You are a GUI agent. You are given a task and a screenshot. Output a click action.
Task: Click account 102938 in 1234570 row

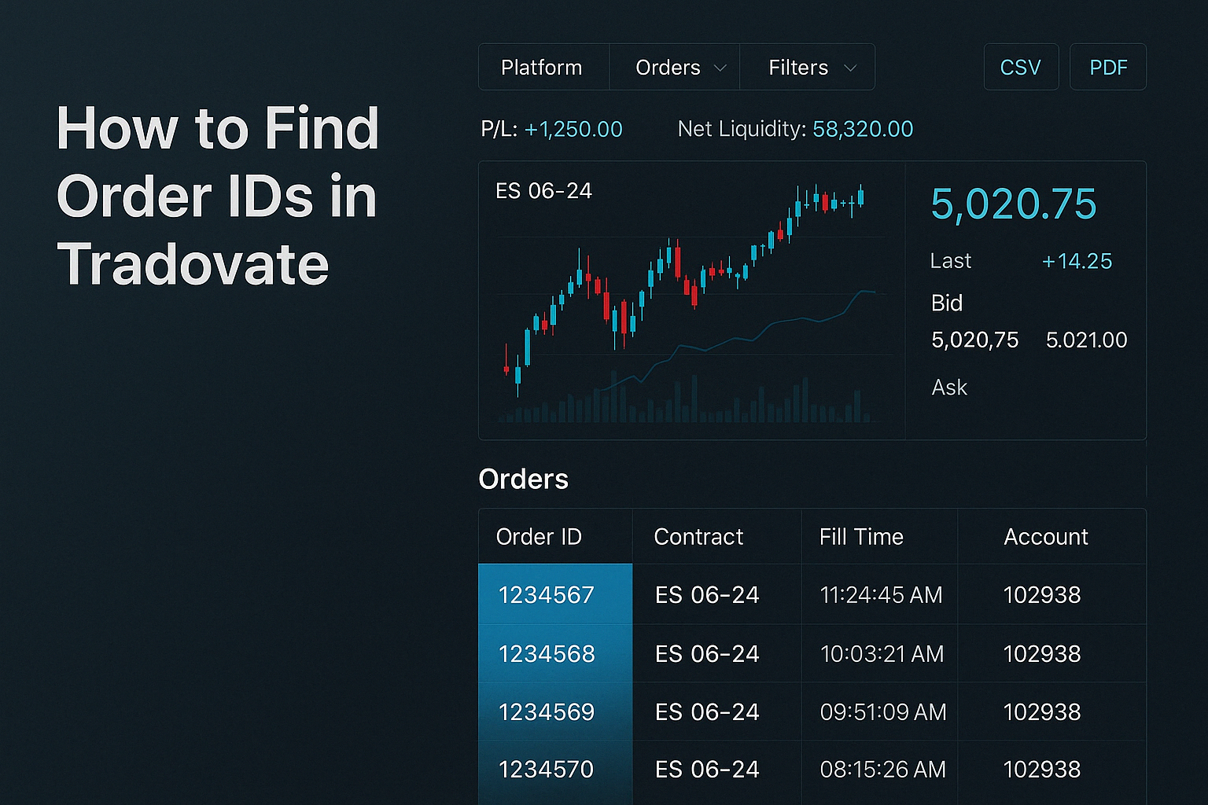[1042, 770]
